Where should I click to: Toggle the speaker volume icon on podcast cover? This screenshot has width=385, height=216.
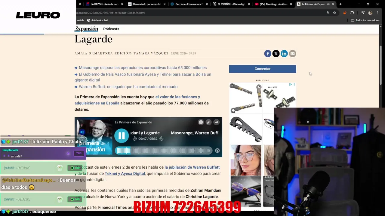pyautogui.click(x=82, y=132)
